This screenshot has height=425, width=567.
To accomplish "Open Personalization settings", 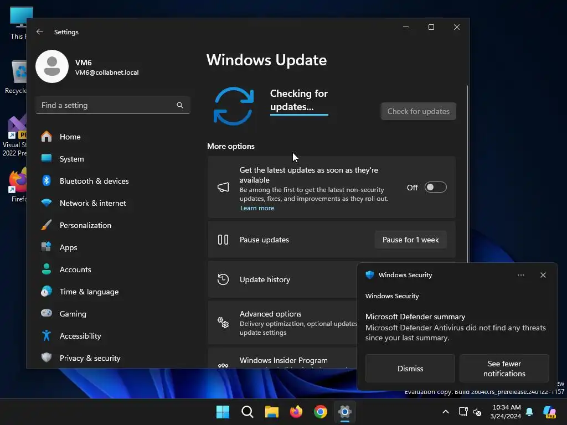I will click(x=113, y=225).
